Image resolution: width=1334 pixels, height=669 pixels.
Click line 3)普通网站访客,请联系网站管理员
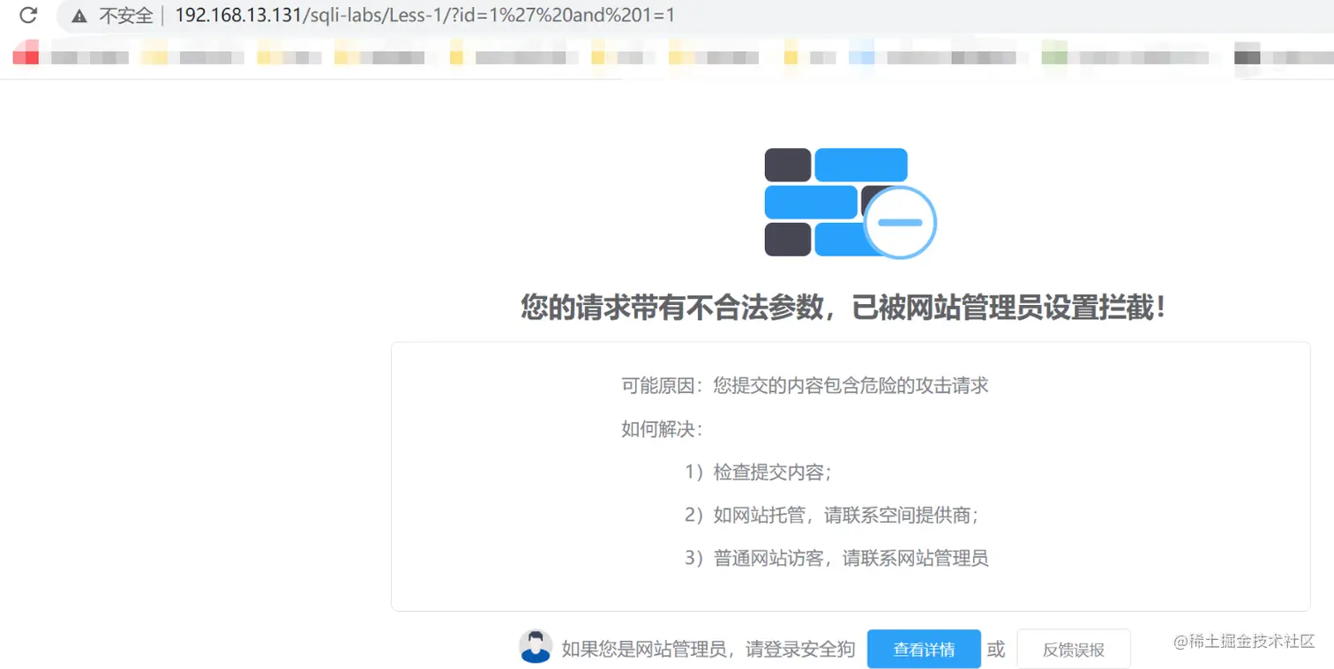[836, 558]
